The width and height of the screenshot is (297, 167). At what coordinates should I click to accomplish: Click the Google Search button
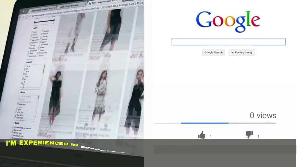pos(214,53)
